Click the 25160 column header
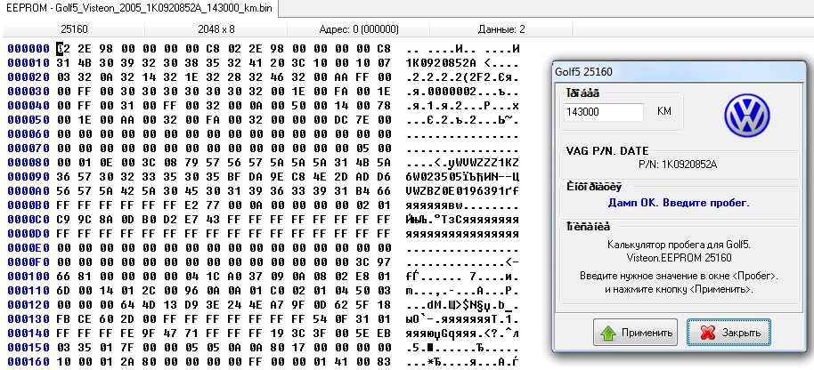Image resolution: width=814 pixels, height=370 pixels. point(74,29)
